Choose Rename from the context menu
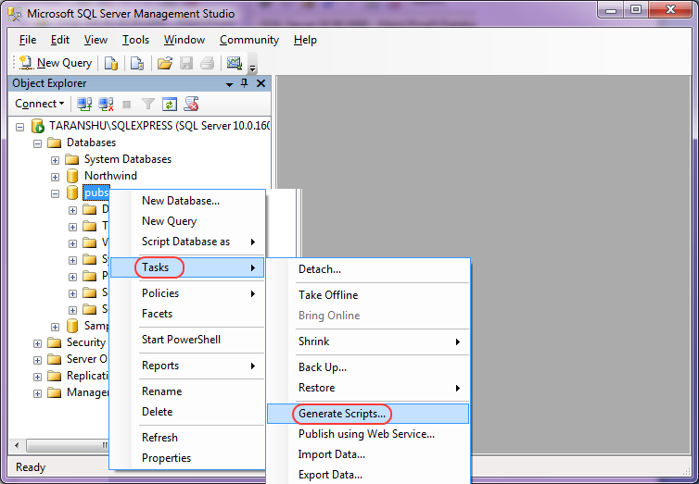699x484 pixels. [x=187, y=391]
